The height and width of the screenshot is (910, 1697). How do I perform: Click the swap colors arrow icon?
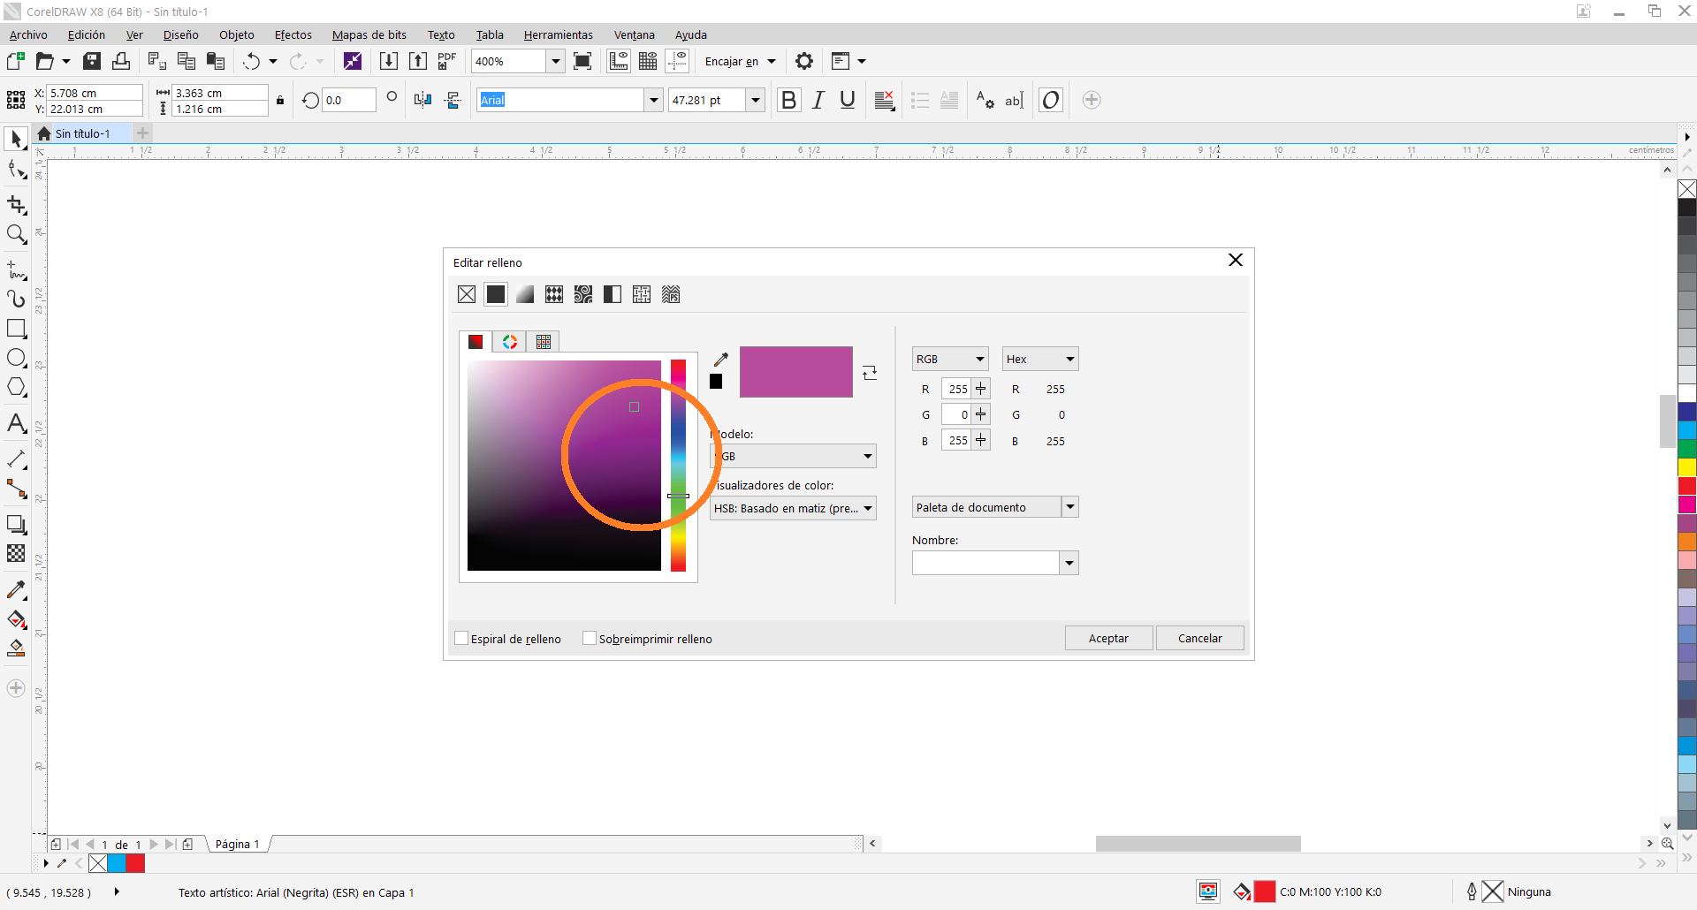coord(870,373)
